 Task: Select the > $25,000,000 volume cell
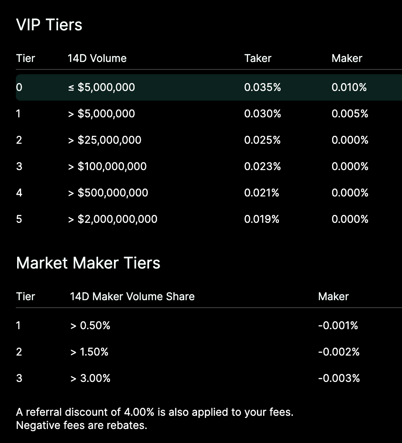pos(105,140)
